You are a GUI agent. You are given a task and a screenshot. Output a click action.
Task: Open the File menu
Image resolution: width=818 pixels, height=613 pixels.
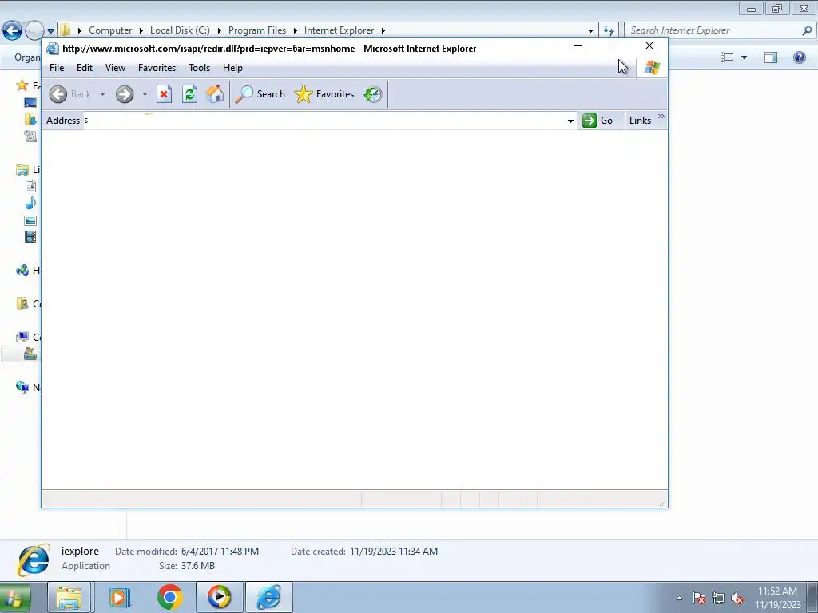point(57,68)
